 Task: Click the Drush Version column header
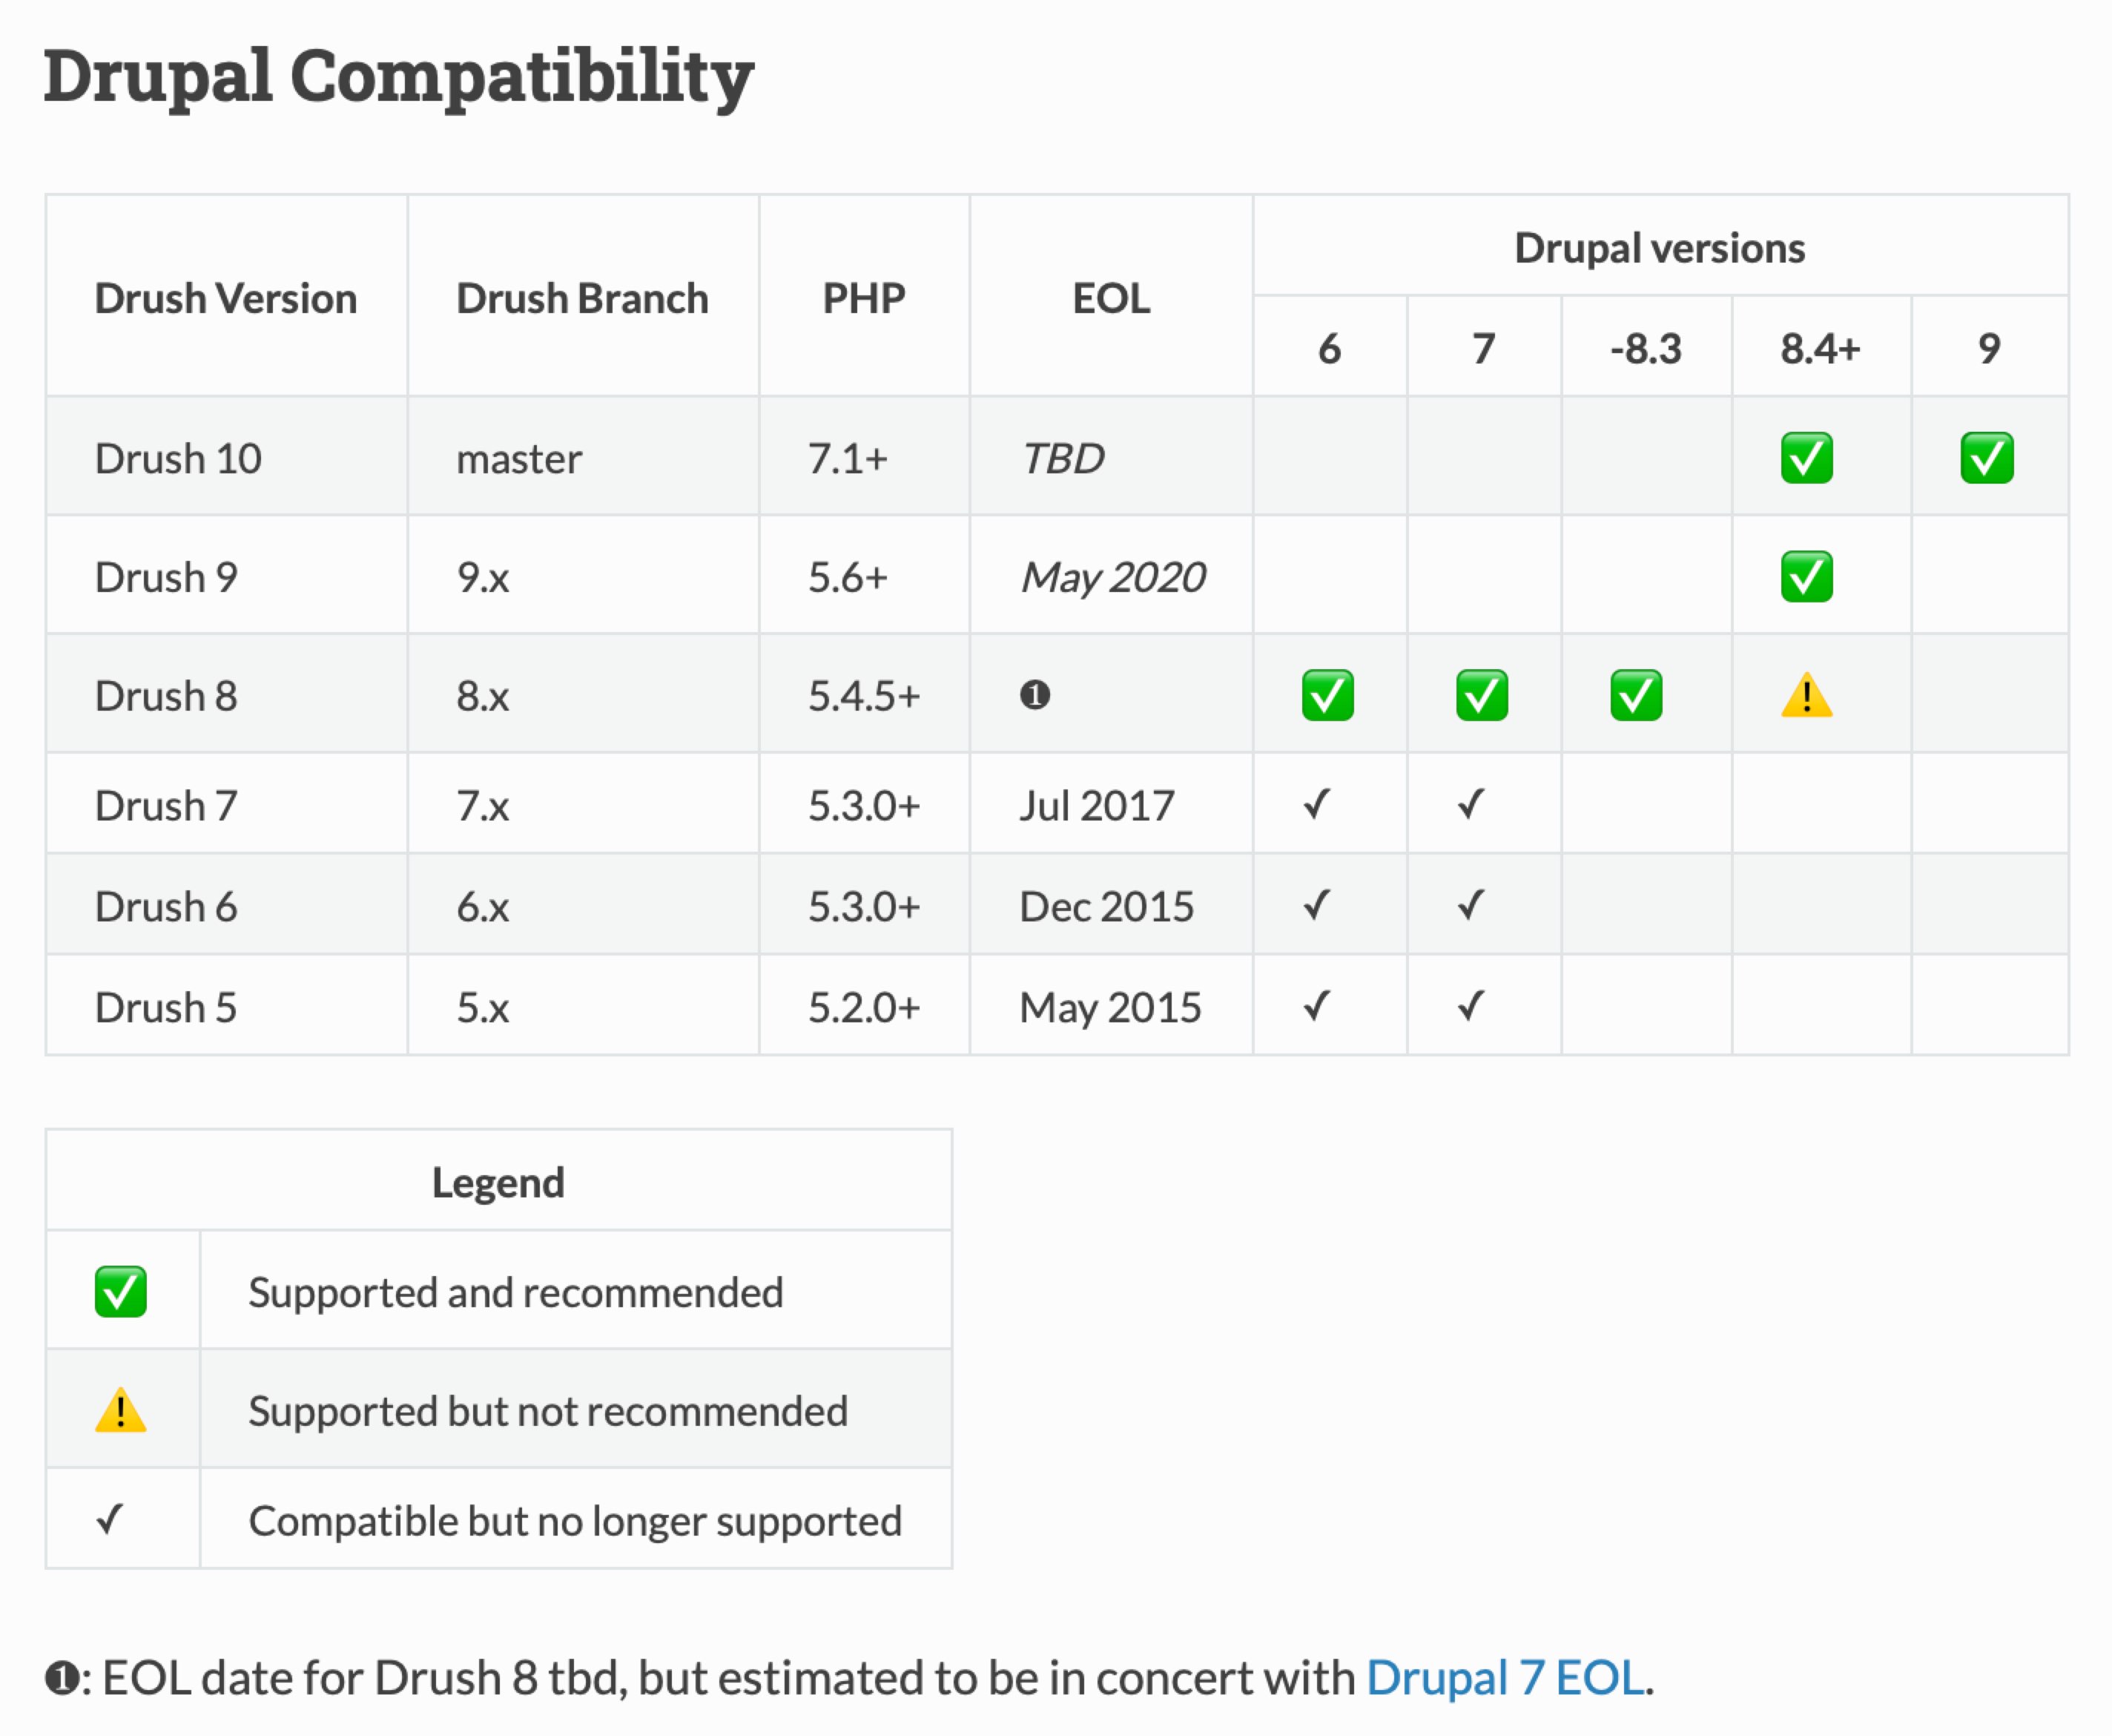tap(226, 298)
